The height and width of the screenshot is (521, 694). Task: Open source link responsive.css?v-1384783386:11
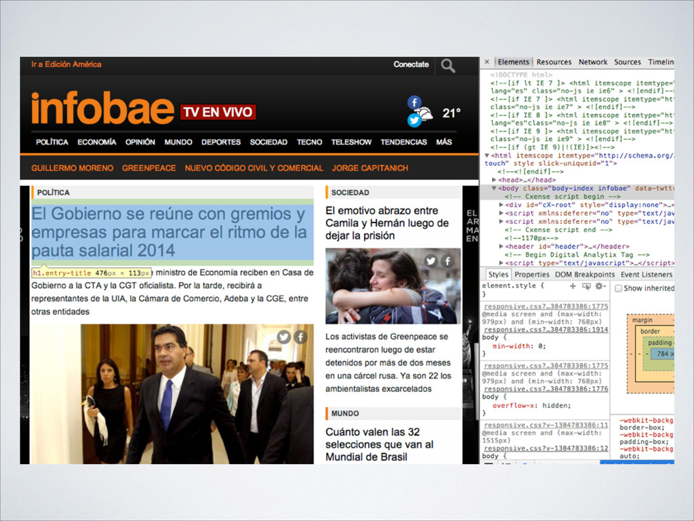(x=546, y=425)
